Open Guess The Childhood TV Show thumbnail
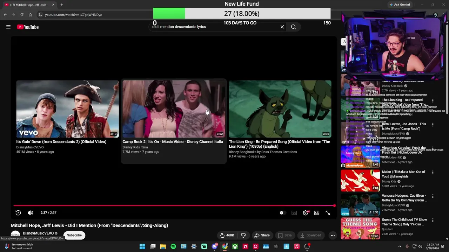This screenshot has height=252, width=449. [360, 228]
